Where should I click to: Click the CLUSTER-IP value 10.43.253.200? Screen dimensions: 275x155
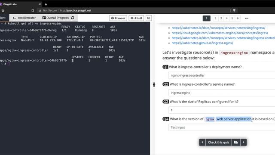point(51,40)
